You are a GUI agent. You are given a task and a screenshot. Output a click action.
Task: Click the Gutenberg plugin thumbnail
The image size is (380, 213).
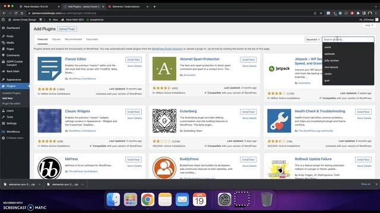[164, 121]
